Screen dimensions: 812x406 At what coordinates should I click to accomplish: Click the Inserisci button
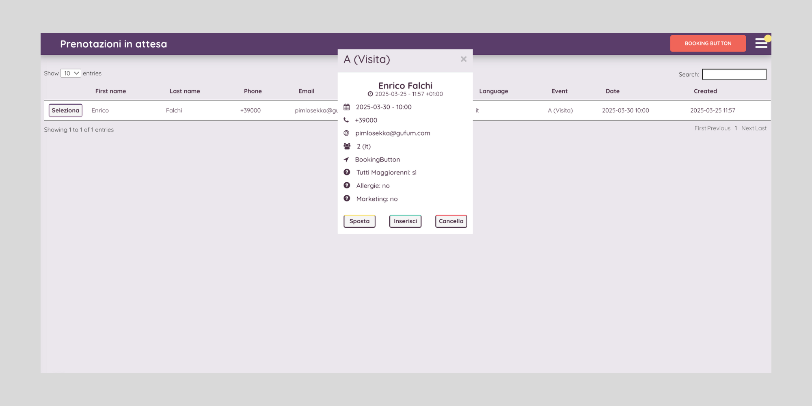tap(405, 221)
